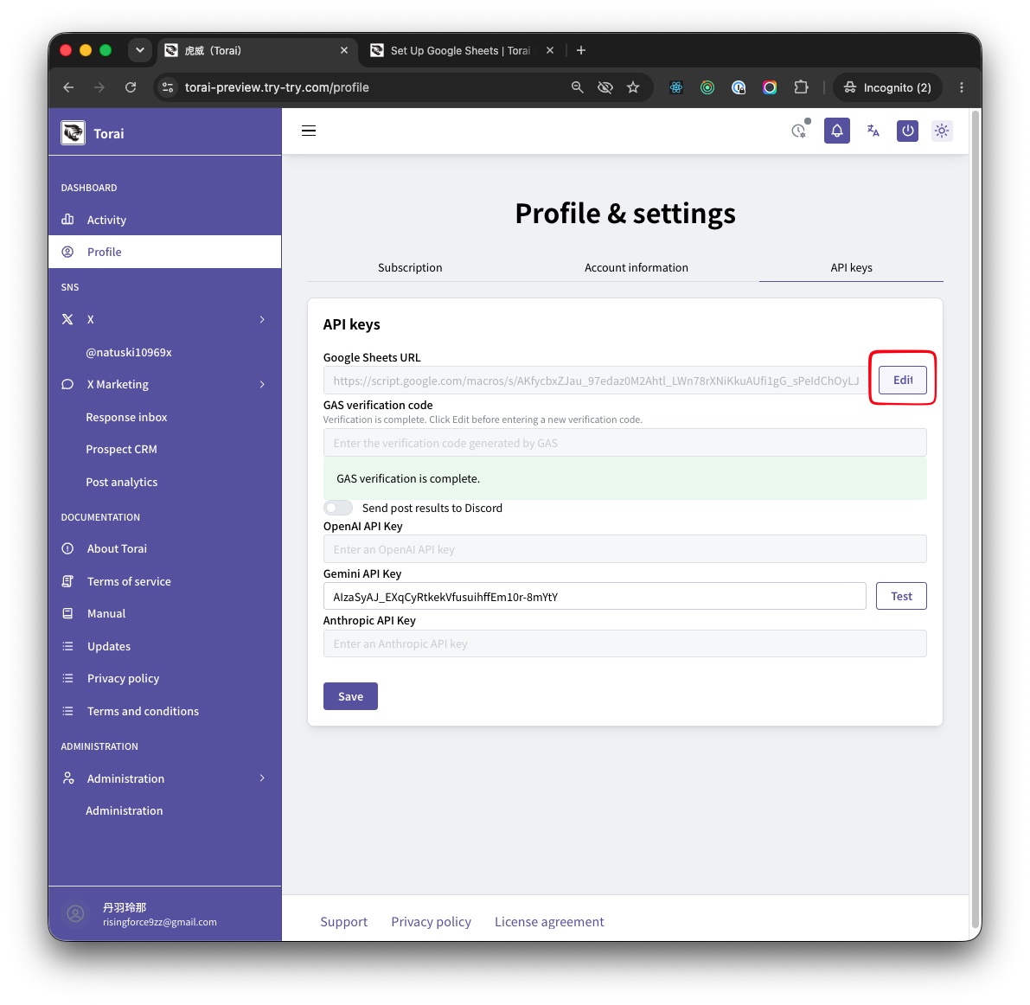Expand the Administration section chevron
Image resolution: width=1030 pixels, height=1005 pixels.
(x=262, y=778)
